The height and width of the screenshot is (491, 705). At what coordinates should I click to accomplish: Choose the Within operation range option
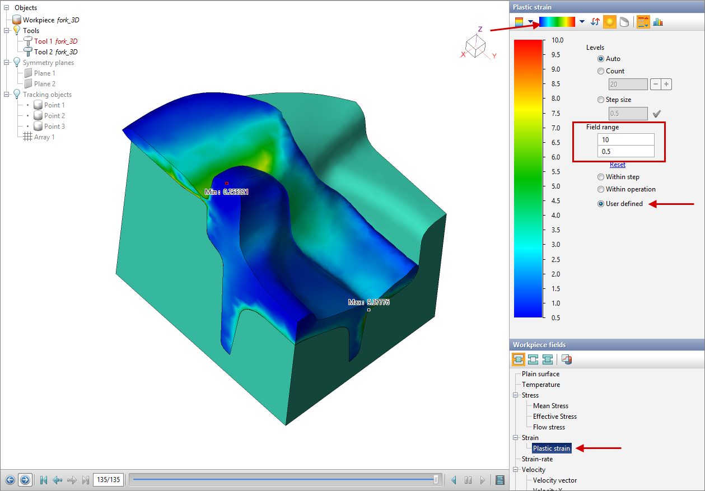click(x=601, y=189)
